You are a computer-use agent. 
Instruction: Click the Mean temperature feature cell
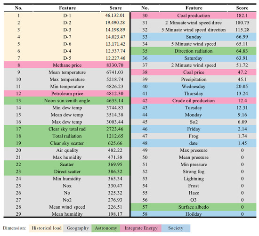click(x=67, y=73)
